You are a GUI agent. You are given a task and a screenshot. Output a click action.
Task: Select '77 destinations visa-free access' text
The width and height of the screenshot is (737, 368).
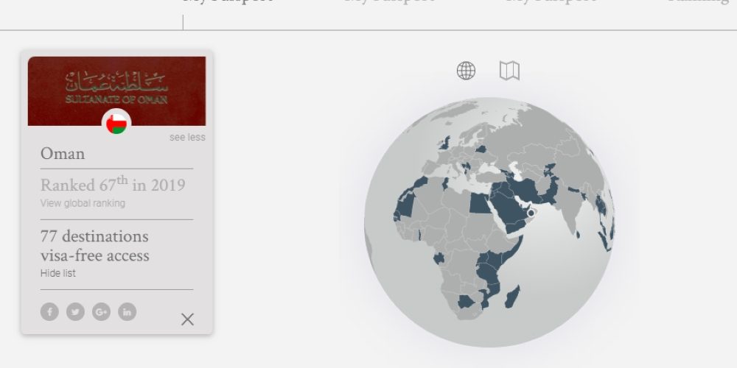click(95, 246)
